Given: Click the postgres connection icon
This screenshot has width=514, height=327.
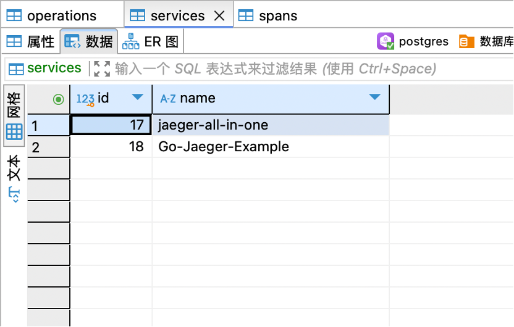Looking at the screenshot, I should point(385,42).
